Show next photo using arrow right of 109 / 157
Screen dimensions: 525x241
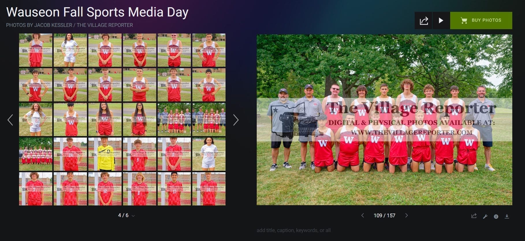[406, 216]
